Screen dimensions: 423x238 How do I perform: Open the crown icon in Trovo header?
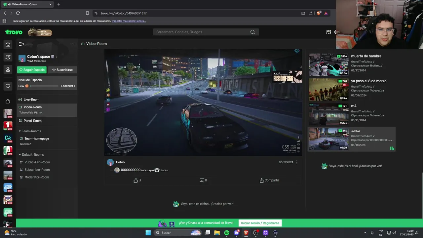tap(328, 32)
